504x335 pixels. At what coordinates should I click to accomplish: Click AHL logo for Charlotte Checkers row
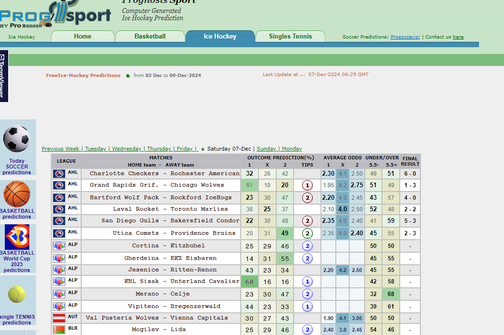(x=59, y=174)
